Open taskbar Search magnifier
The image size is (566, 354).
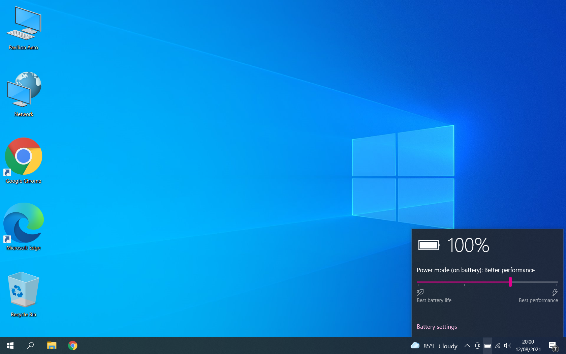coord(30,346)
